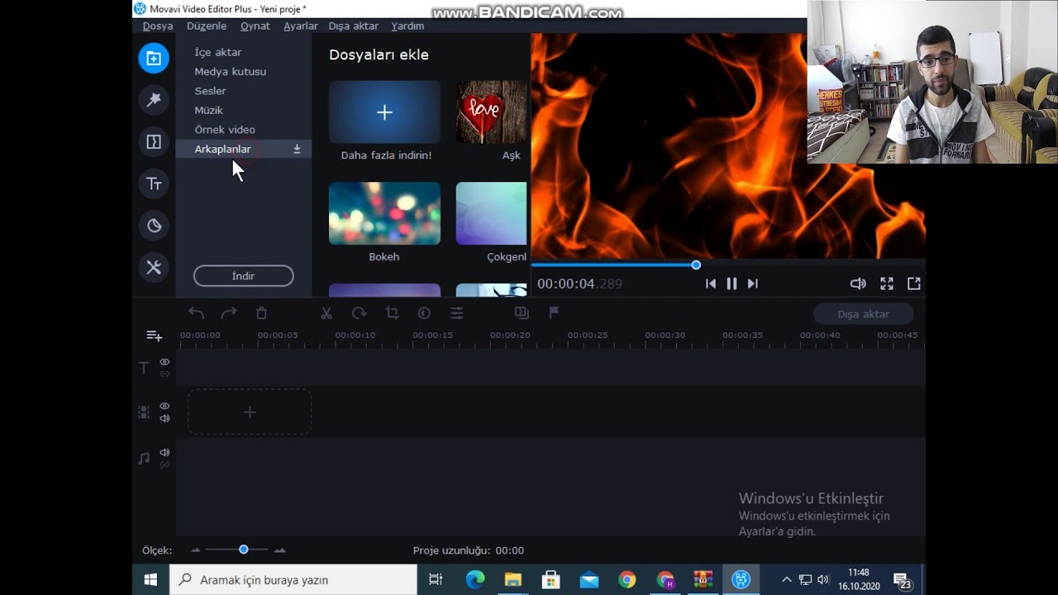Image resolution: width=1058 pixels, height=595 pixels.
Task: Open the Düzenle menu
Action: tap(207, 26)
